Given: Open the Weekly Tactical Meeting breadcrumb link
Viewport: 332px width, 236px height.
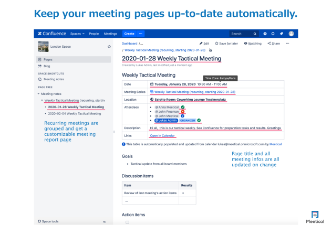Looking at the screenshot, I should coord(165,50).
